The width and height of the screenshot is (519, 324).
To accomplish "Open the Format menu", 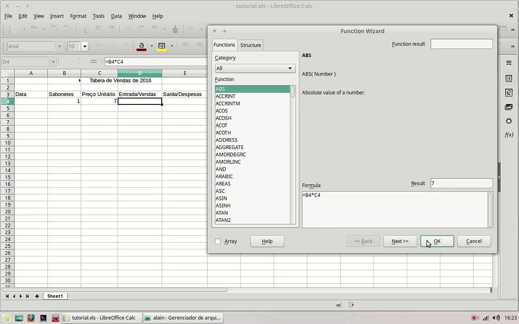I will (x=78, y=16).
